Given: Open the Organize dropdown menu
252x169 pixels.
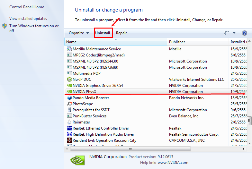Looking at the screenshot, I should click(78, 33).
